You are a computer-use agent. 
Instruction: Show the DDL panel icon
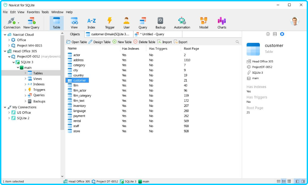(275, 34)
